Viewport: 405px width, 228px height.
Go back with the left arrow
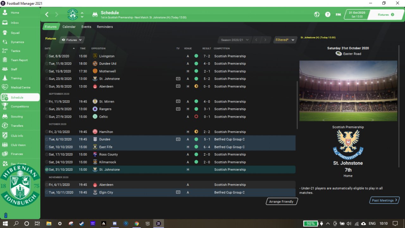tap(47, 14)
